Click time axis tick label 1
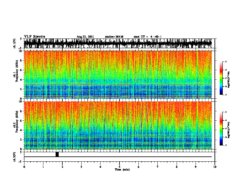 click(43, 167)
